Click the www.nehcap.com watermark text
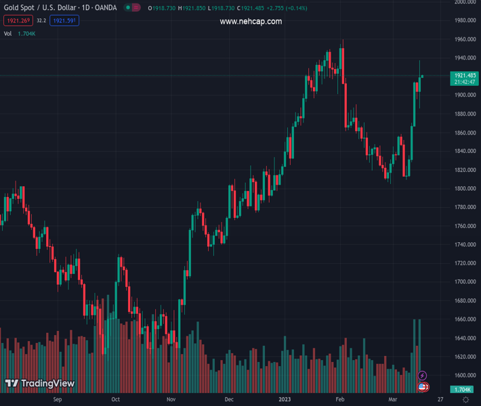481x406 pixels. click(251, 22)
